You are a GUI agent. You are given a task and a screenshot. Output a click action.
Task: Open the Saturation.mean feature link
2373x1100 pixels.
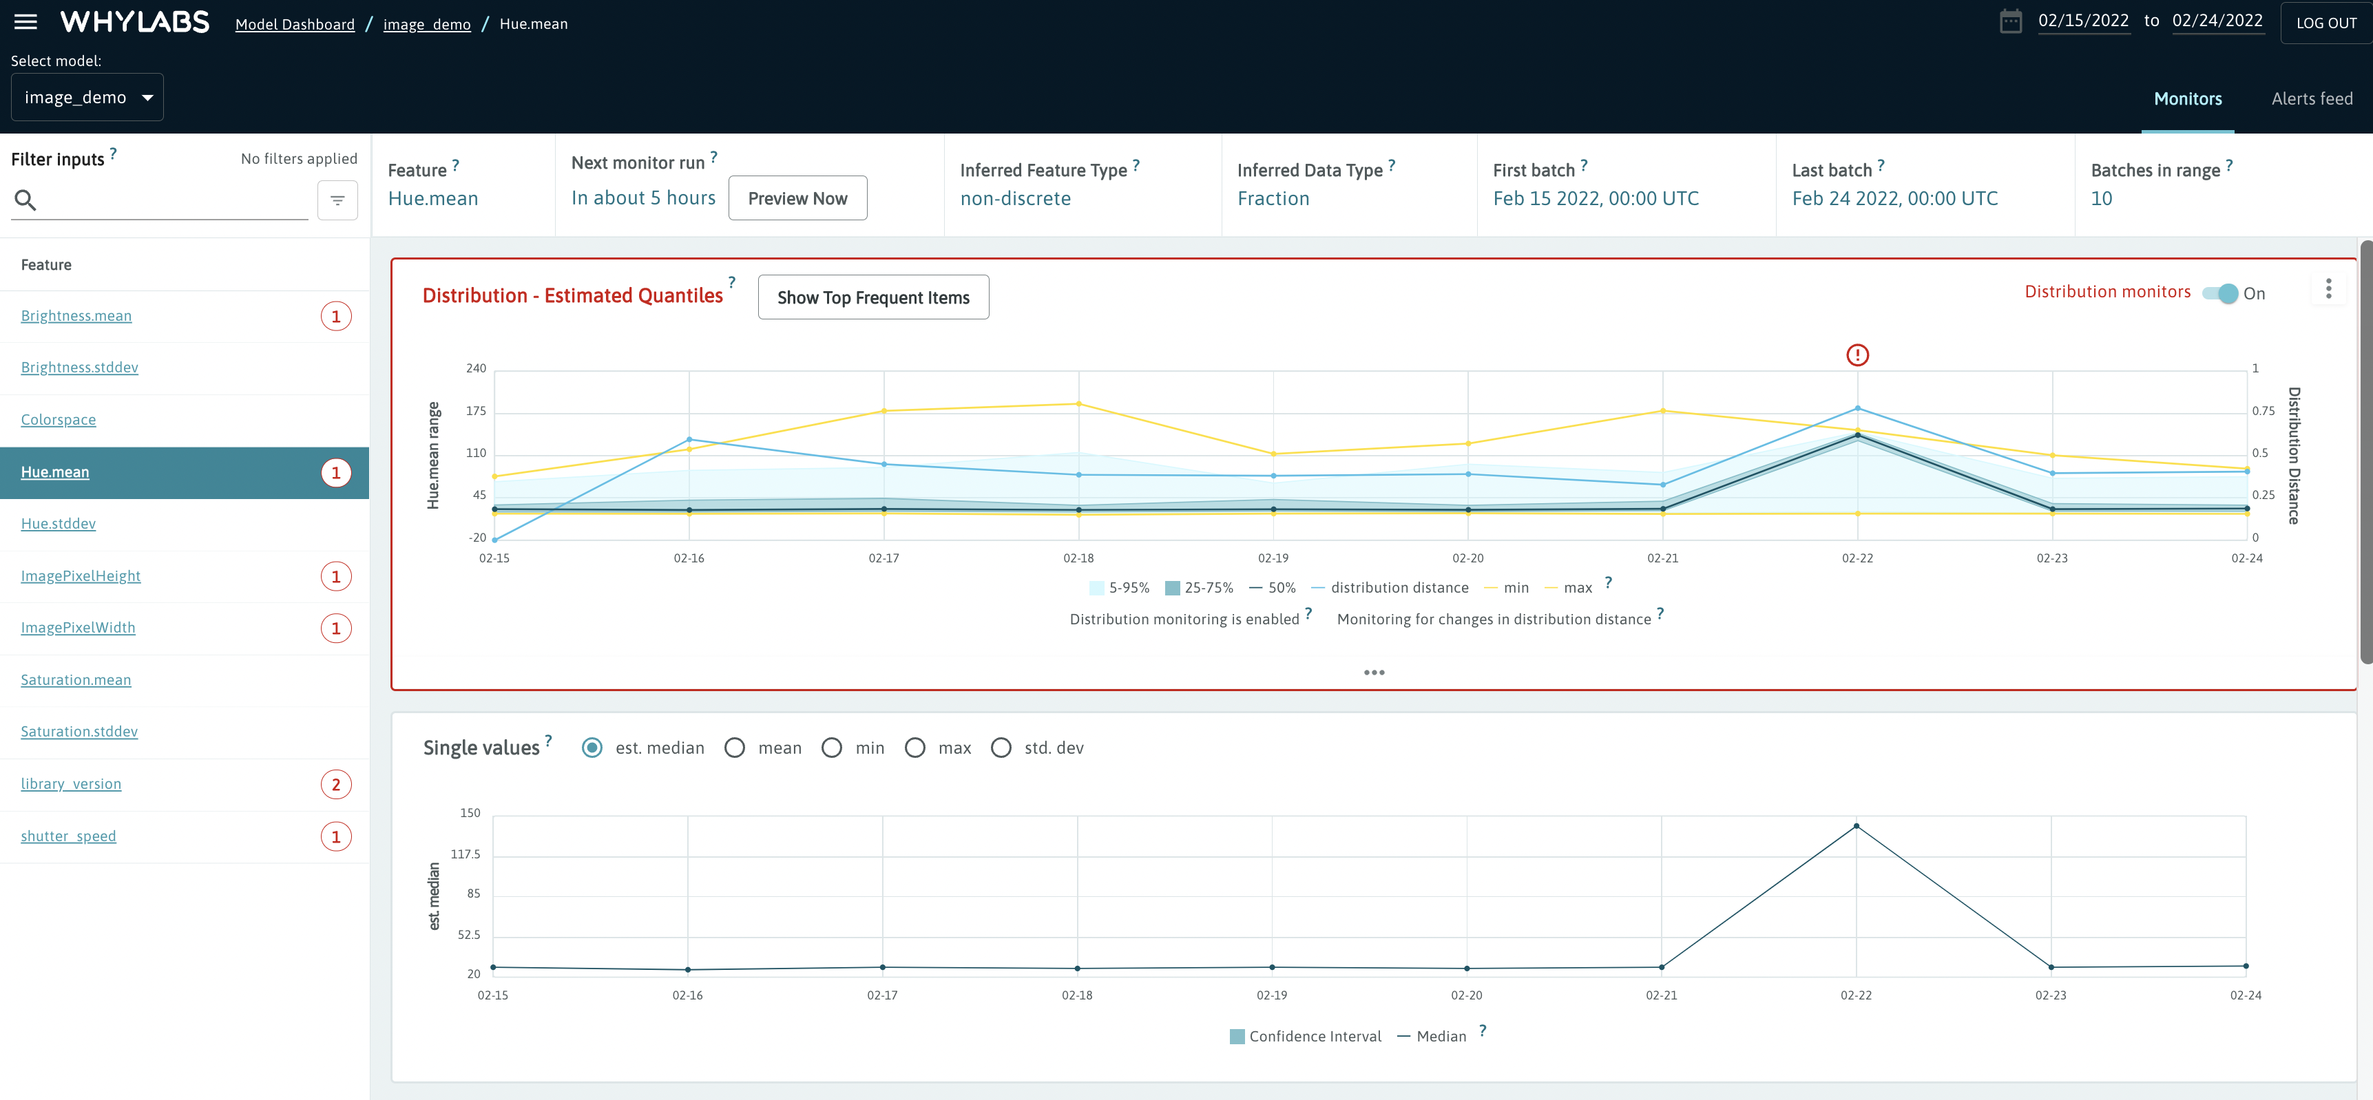pos(76,680)
